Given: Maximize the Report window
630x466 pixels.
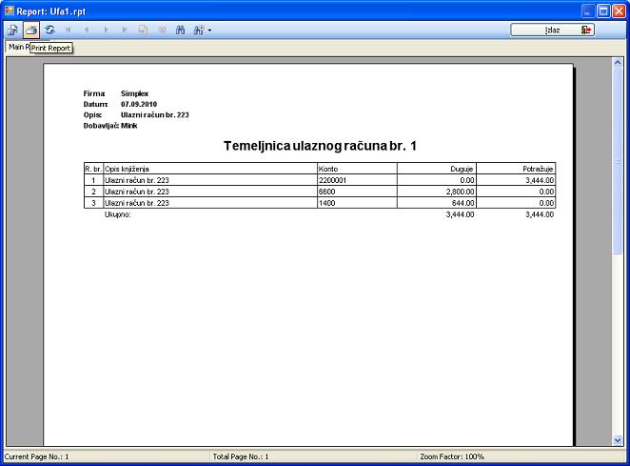Looking at the screenshot, I should [603, 11].
